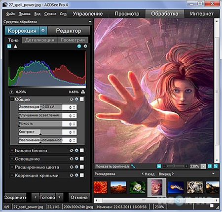This screenshot has width=222, height=212.
Task: Reset the Общие group settings
Action: [x=72, y=99]
